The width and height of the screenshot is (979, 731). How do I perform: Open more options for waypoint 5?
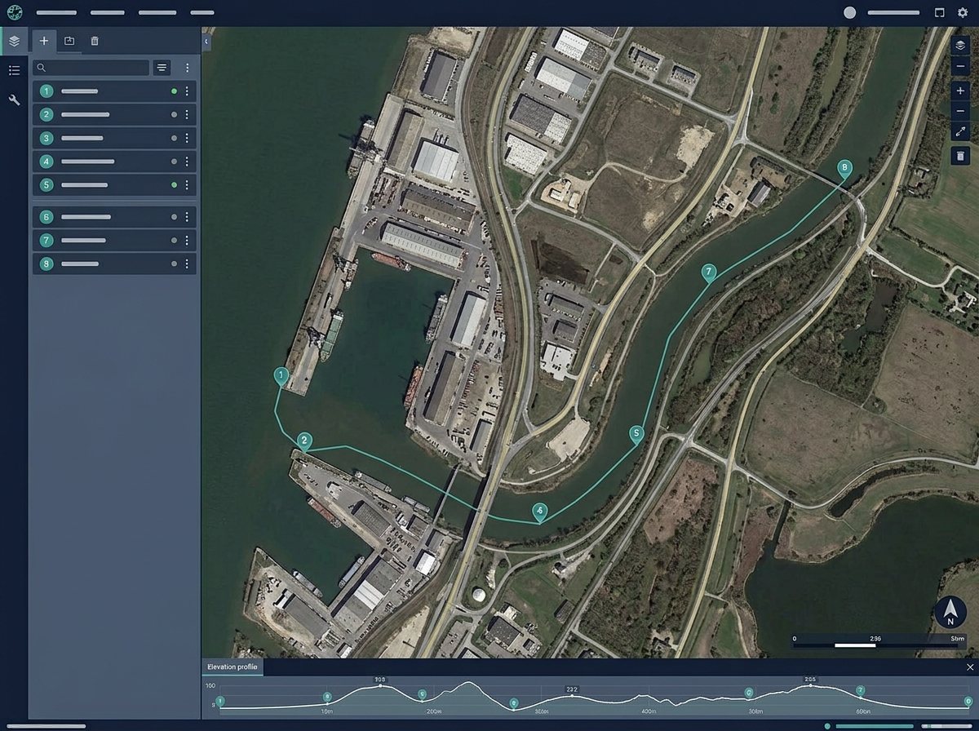coord(187,185)
